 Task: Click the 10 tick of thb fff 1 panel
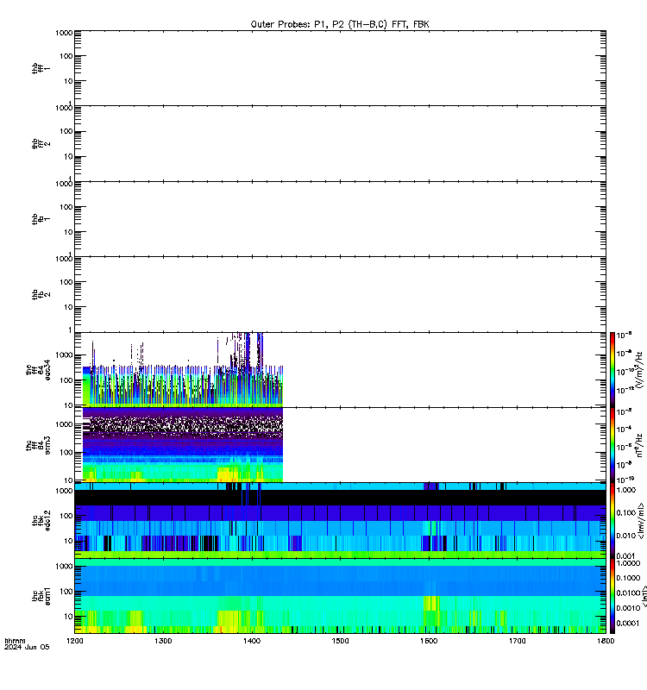coord(68,81)
